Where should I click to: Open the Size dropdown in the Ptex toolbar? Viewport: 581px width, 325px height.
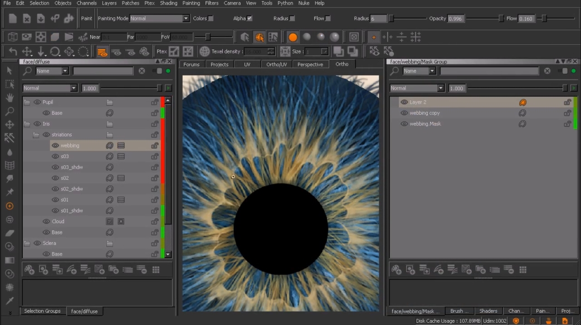pos(316,51)
